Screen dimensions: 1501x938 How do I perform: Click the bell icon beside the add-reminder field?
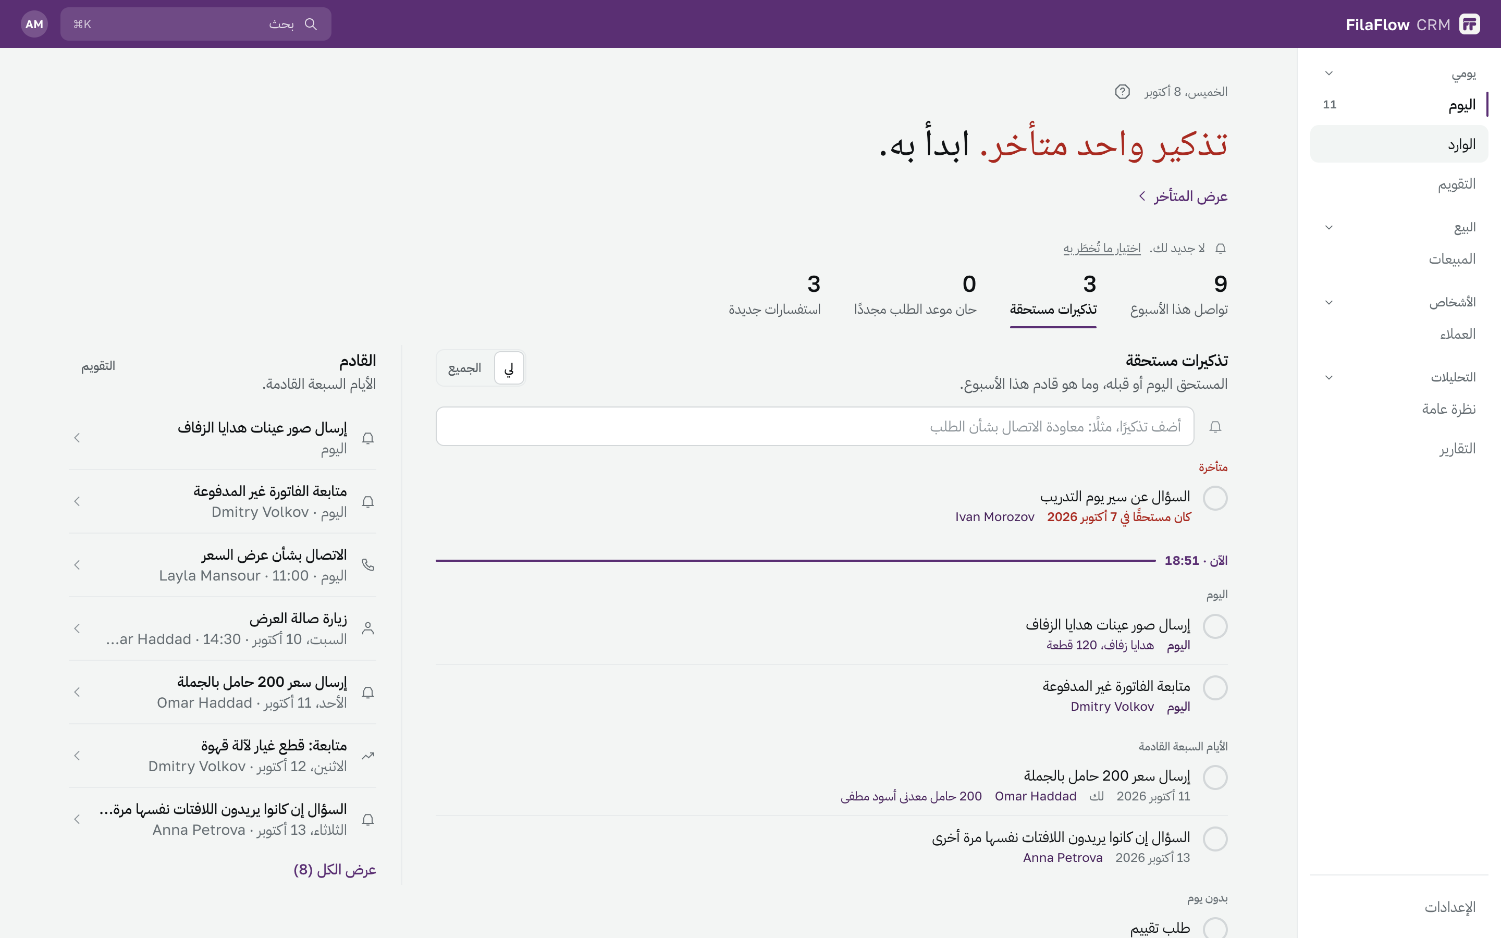click(1215, 427)
